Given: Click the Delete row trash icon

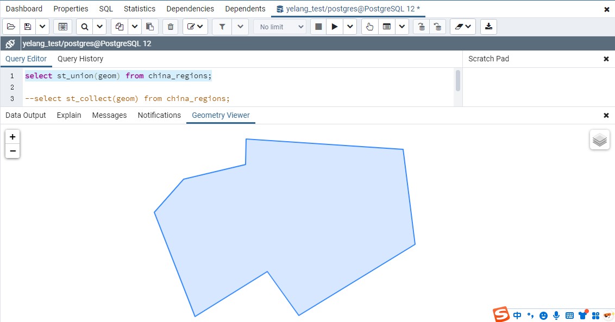Looking at the screenshot, I should coord(171,27).
